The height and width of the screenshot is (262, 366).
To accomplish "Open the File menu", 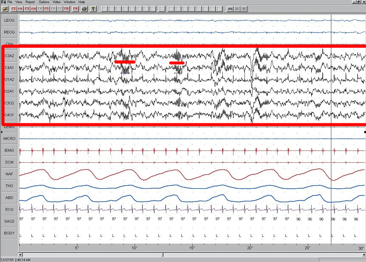I will (x=10, y=2).
